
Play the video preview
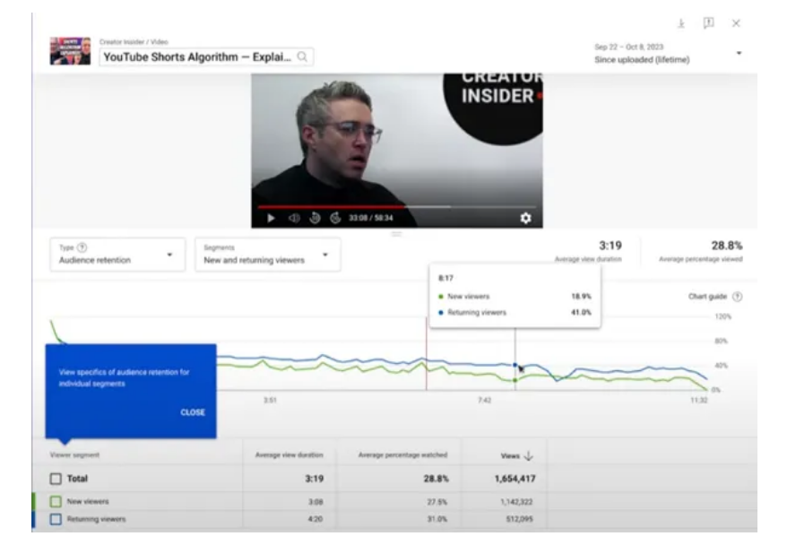pyautogui.click(x=271, y=218)
